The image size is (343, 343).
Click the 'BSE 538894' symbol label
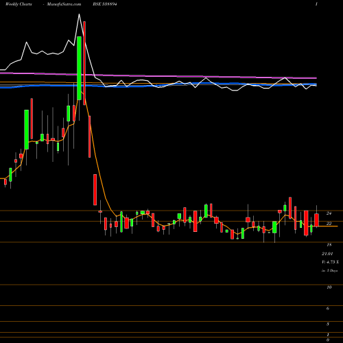point(105,4)
